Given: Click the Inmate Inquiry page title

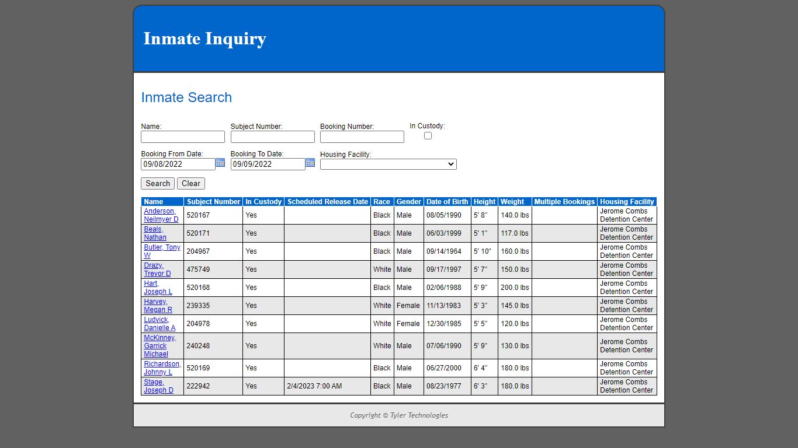Looking at the screenshot, I should (x=204, y=38).
